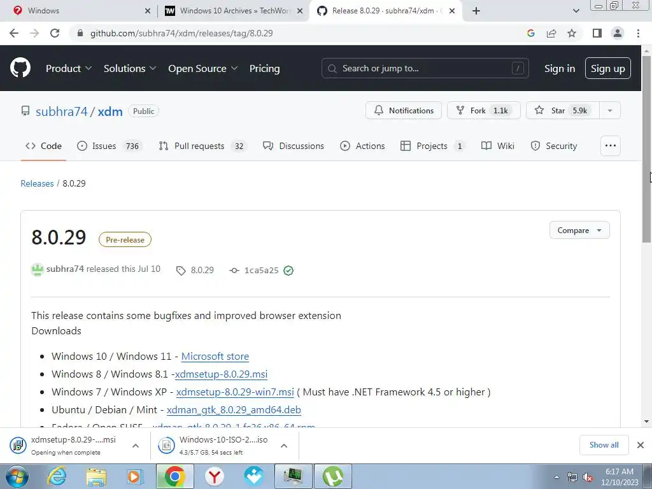
Task: Expand options for xdmsetup msi download
Action: pos(136,446)
